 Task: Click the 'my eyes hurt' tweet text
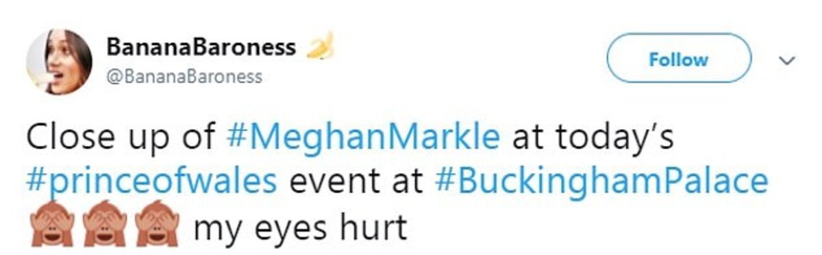click(300, 228)
